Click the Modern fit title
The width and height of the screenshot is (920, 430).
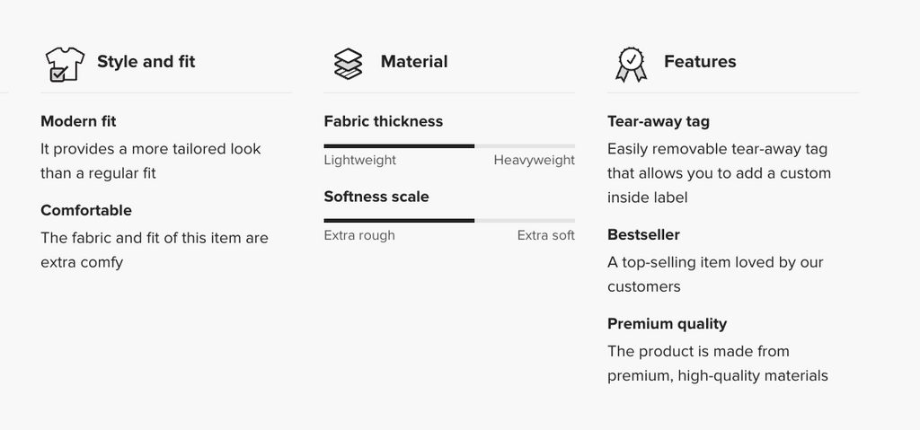pos(78,121)
